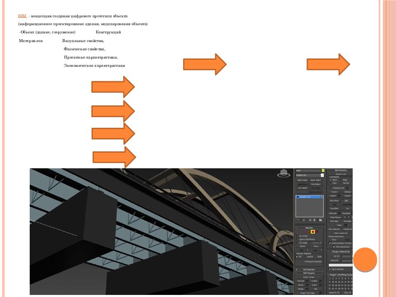Select Editable Poly in modifier stack

[x=310, y=197]
